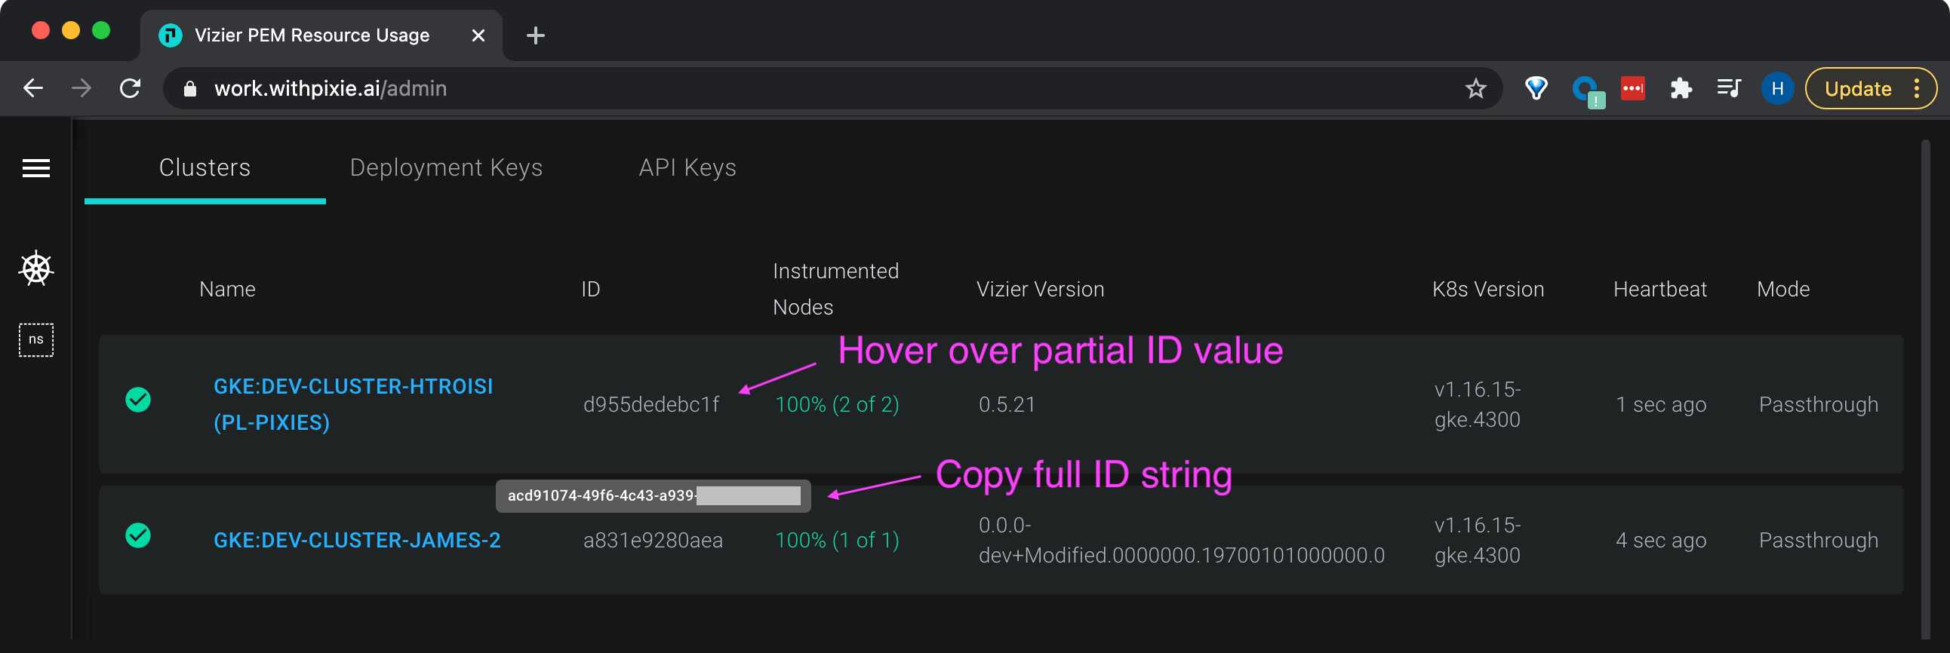Click the address bar URL field
Viewport: 1950px width, 653px height.
pyautogui.click(x=757, y=89)
